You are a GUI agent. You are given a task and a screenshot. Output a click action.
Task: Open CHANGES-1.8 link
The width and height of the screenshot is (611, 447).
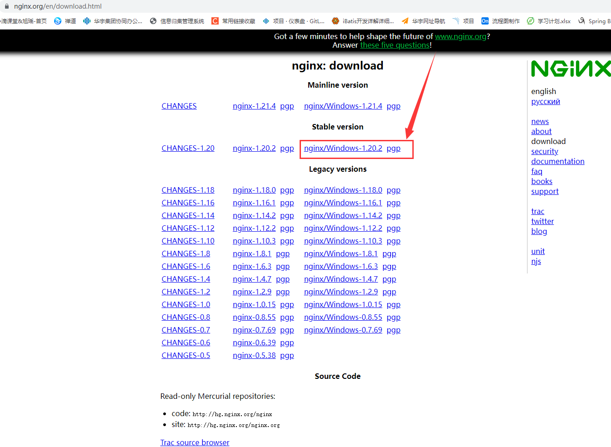(186, 253)
